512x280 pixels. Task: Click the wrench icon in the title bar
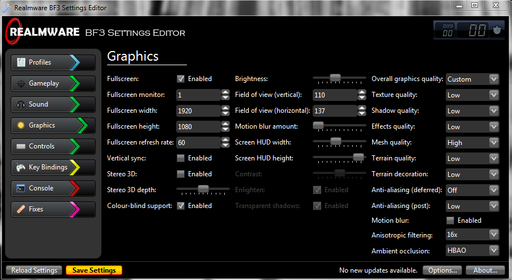(x=7, y=8)
